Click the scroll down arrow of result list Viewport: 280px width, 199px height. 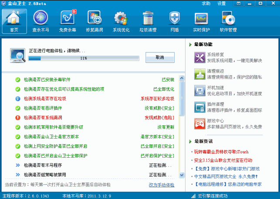pyautogui.click(x=182, y=175)
